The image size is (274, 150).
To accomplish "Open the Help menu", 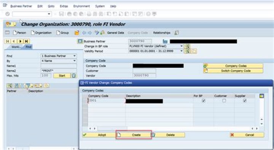I will click(x=113, y=6).
